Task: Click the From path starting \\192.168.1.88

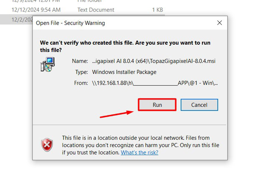Action: (x=155, y=83)
